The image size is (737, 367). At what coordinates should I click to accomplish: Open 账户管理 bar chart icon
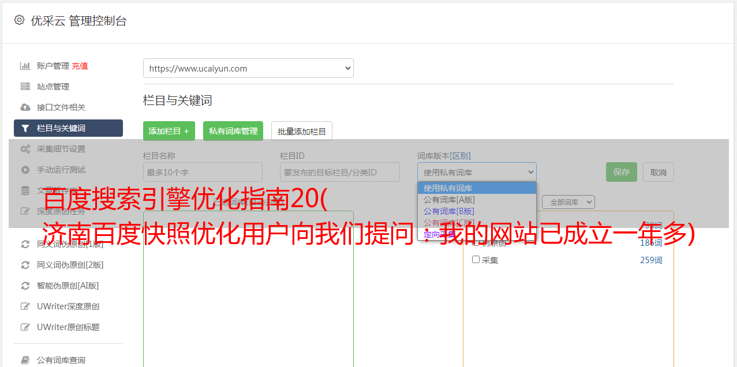(25, 66)
